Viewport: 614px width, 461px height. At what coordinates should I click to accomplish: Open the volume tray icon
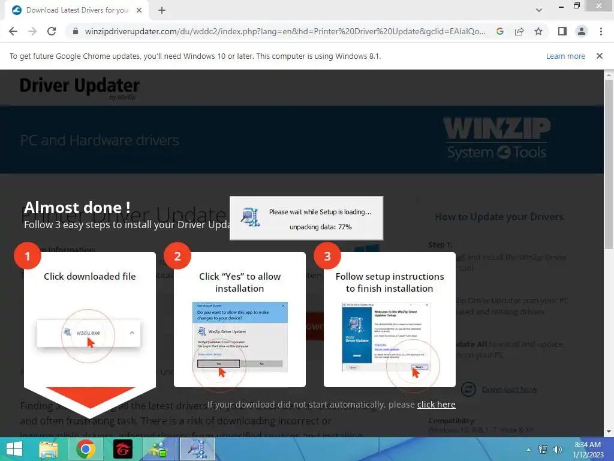point(557,449)
